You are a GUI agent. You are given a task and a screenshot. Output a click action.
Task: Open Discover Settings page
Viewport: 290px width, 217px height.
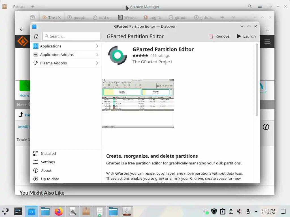click(x=66, y=162)
